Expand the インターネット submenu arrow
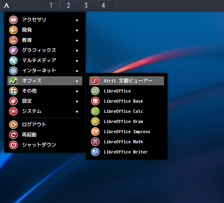The width and height of the screenshot is (224, 203). tap(77, 71)
